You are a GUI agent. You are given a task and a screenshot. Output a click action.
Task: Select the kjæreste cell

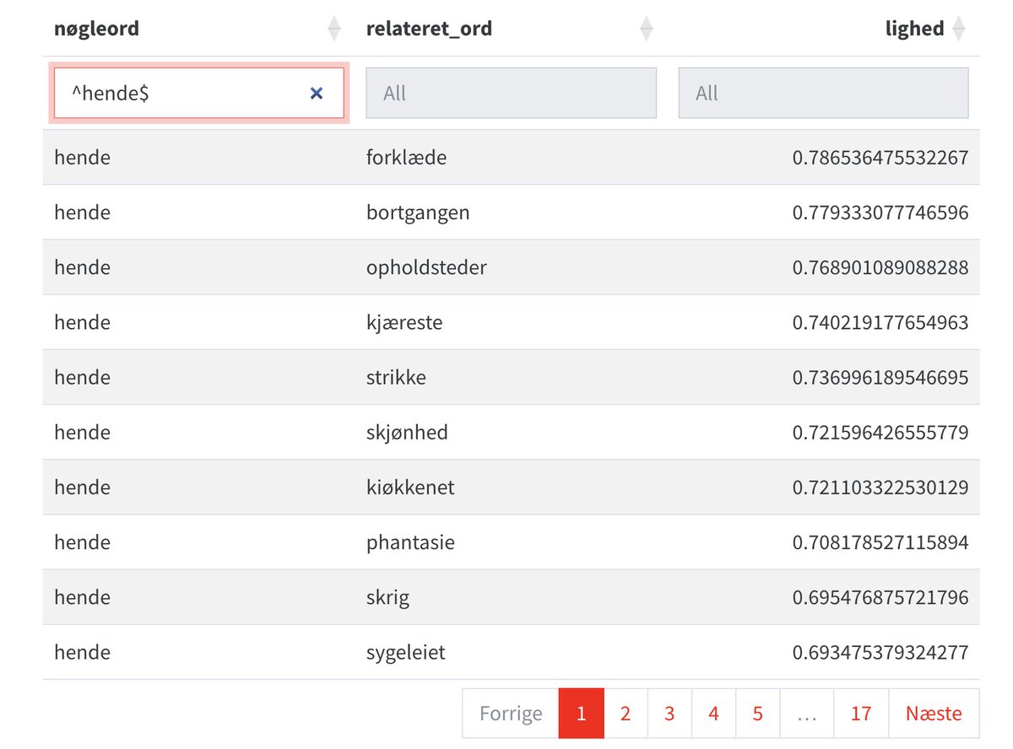pos(404,322)
